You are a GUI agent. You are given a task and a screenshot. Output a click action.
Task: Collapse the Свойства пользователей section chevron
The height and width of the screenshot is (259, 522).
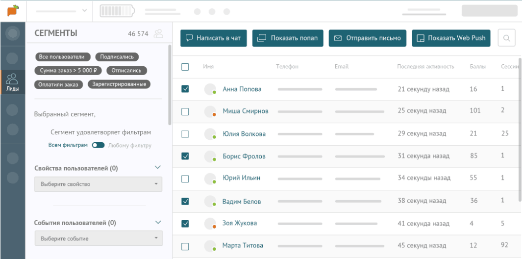click(x=158, y=168)
